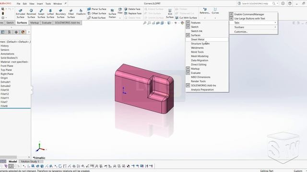The image size is (307, 172).
Task: Switch to Motion Study 1 tab
Action: click(30, 161)
